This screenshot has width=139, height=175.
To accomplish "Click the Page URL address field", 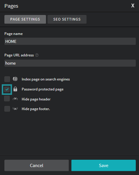I will click(70, 63).
